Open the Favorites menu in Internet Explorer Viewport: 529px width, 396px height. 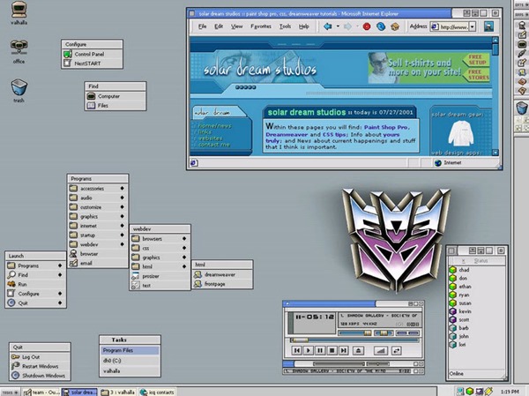tap(261, 26)
